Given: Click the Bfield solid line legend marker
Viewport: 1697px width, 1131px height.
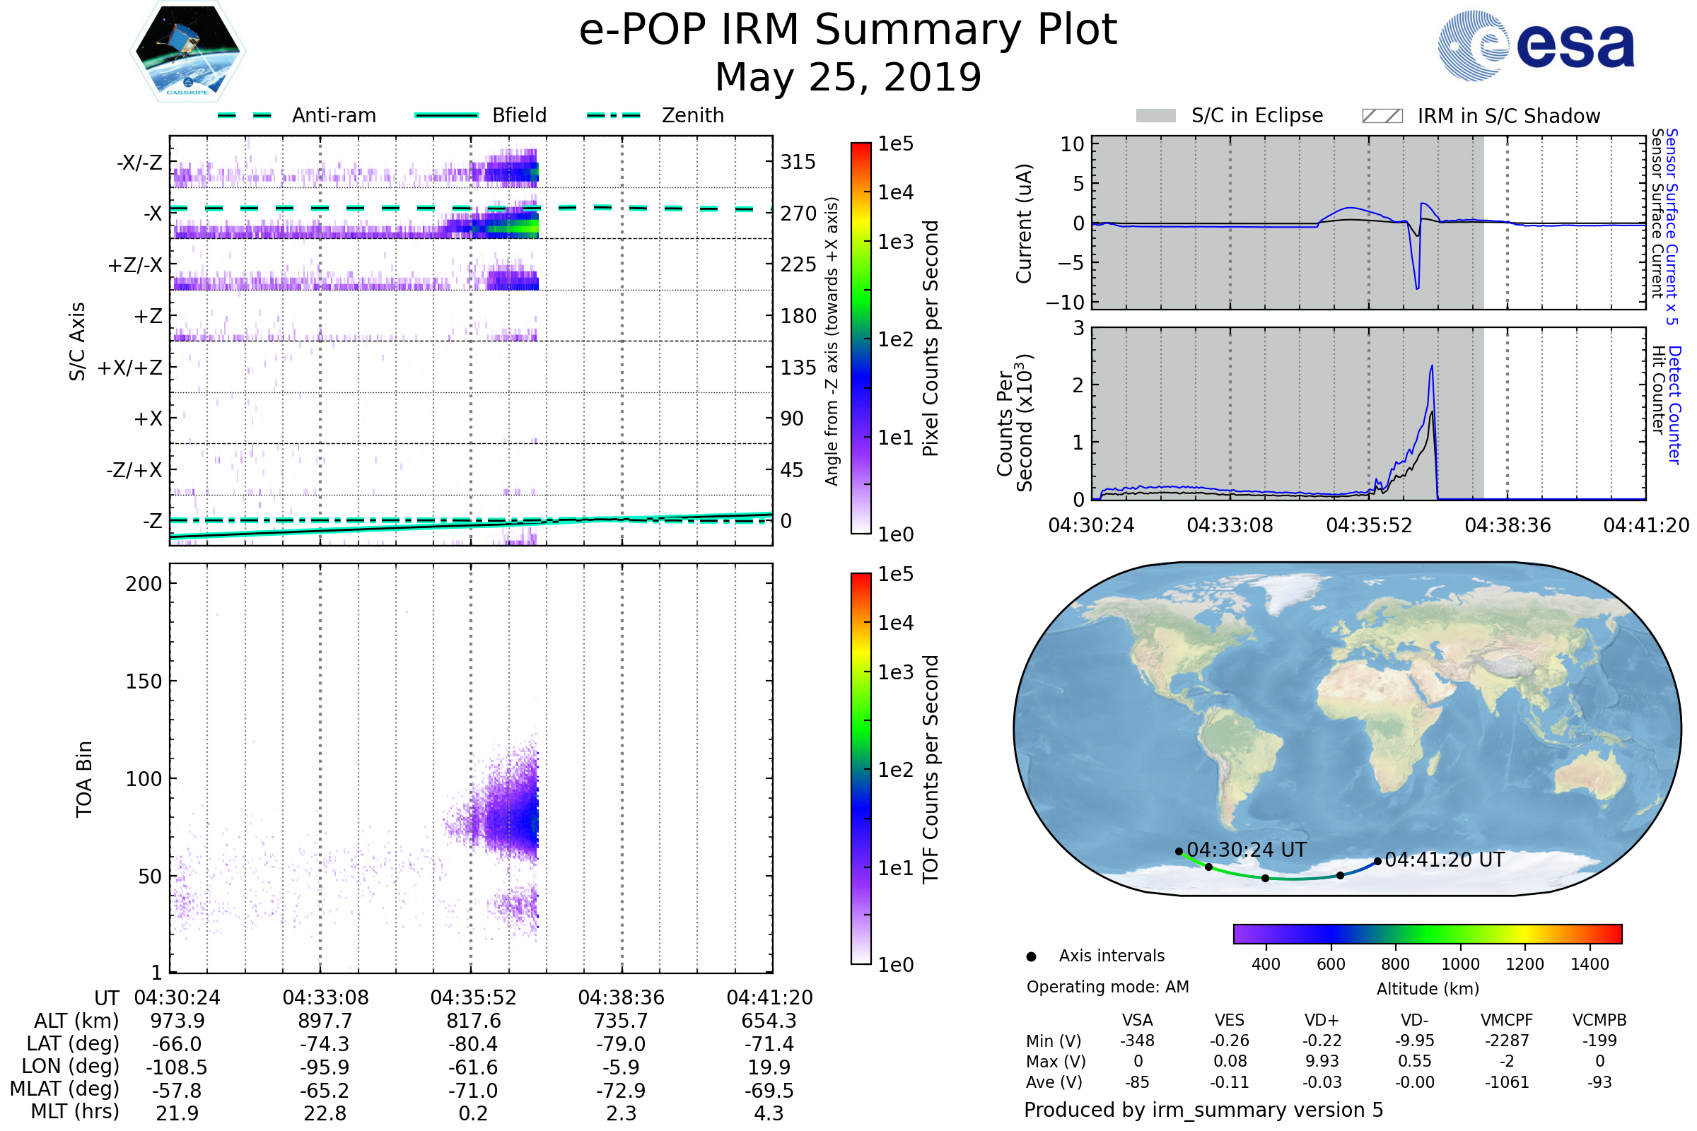Looking at the screenshot, I should click(x=446, y=115).
